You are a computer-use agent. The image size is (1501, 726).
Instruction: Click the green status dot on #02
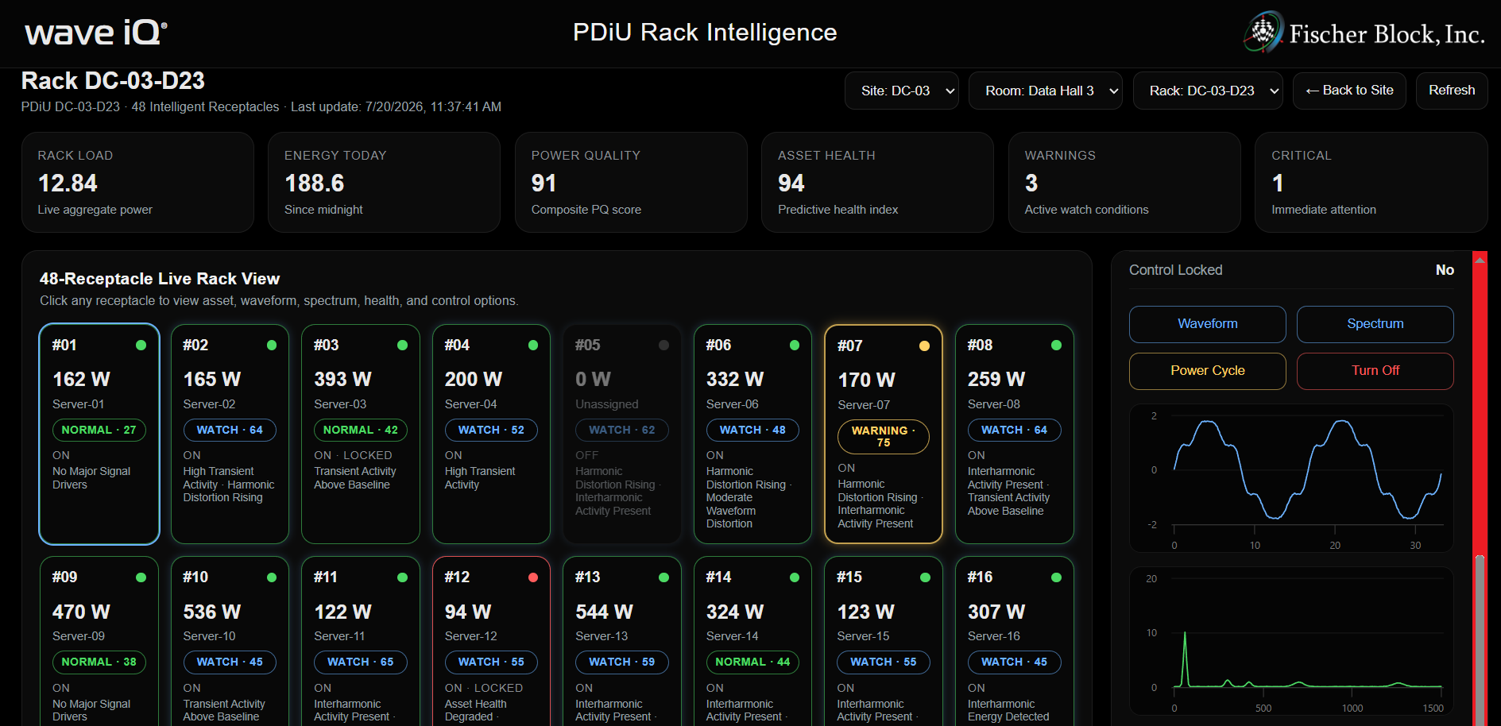[x=272, y=346]
